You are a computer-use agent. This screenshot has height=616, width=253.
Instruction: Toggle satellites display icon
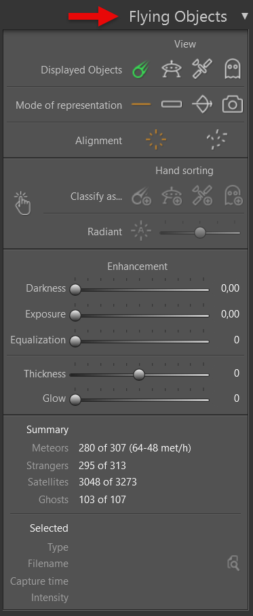coord(202,69)
